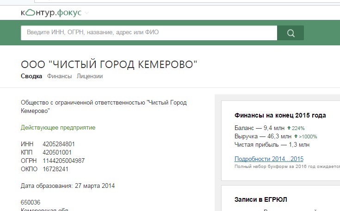Click the magnifier search button
340x211 pixels.
[x=291, y=33]
